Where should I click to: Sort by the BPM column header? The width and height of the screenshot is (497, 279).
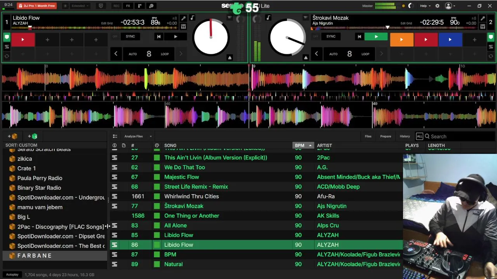pos(303,145)
